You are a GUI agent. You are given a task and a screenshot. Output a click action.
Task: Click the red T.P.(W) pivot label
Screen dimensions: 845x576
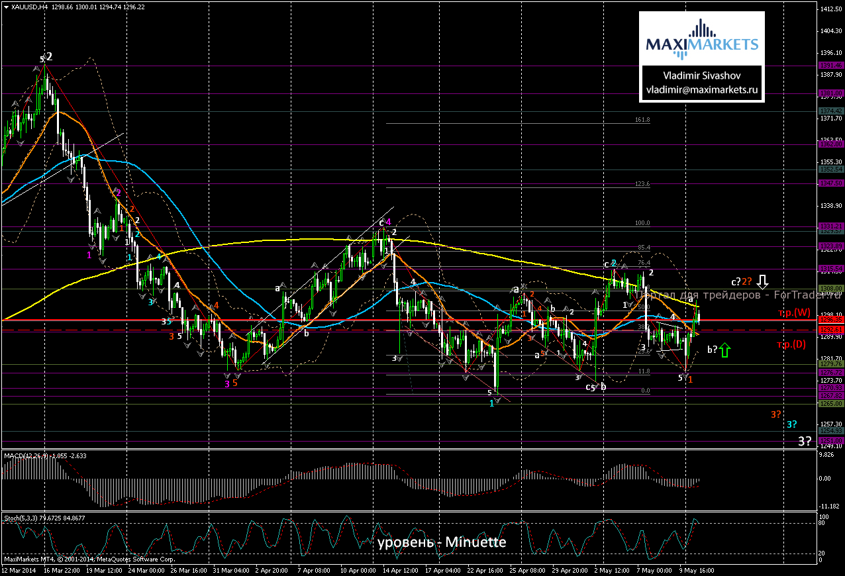793,312
